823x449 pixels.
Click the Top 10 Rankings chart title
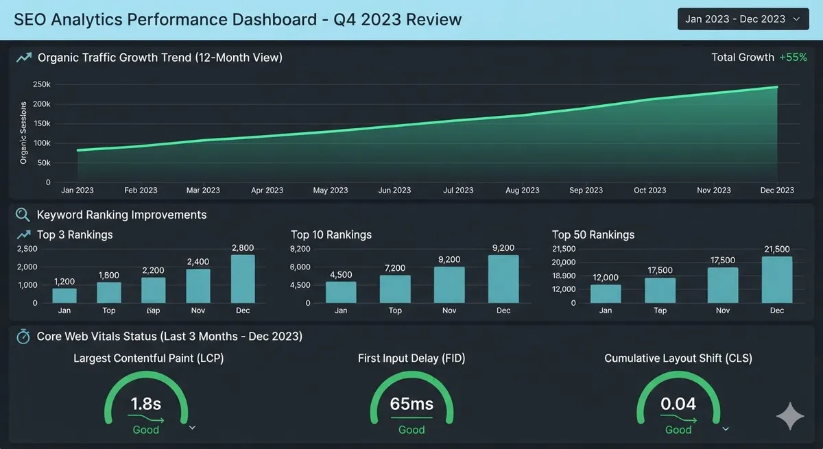(331, 234)
